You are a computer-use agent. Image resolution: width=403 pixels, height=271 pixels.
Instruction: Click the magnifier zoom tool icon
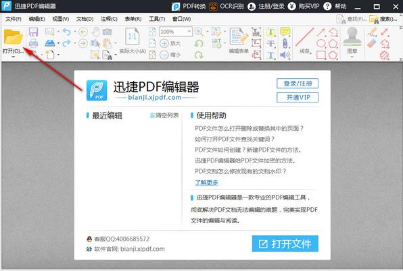tap(199, 32)
